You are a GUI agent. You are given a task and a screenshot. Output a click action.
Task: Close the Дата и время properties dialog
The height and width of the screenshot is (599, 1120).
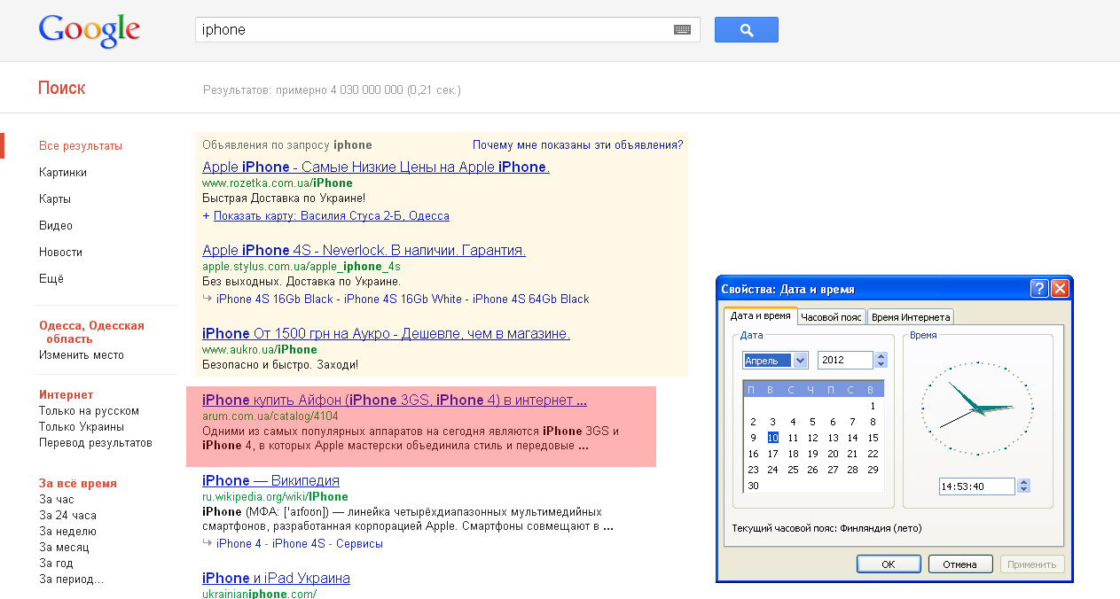point(1060,289)
